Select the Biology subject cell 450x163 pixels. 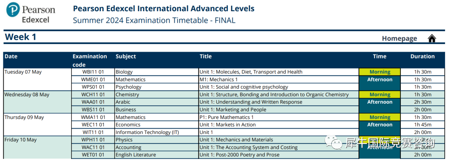click(x=157, y=72)
